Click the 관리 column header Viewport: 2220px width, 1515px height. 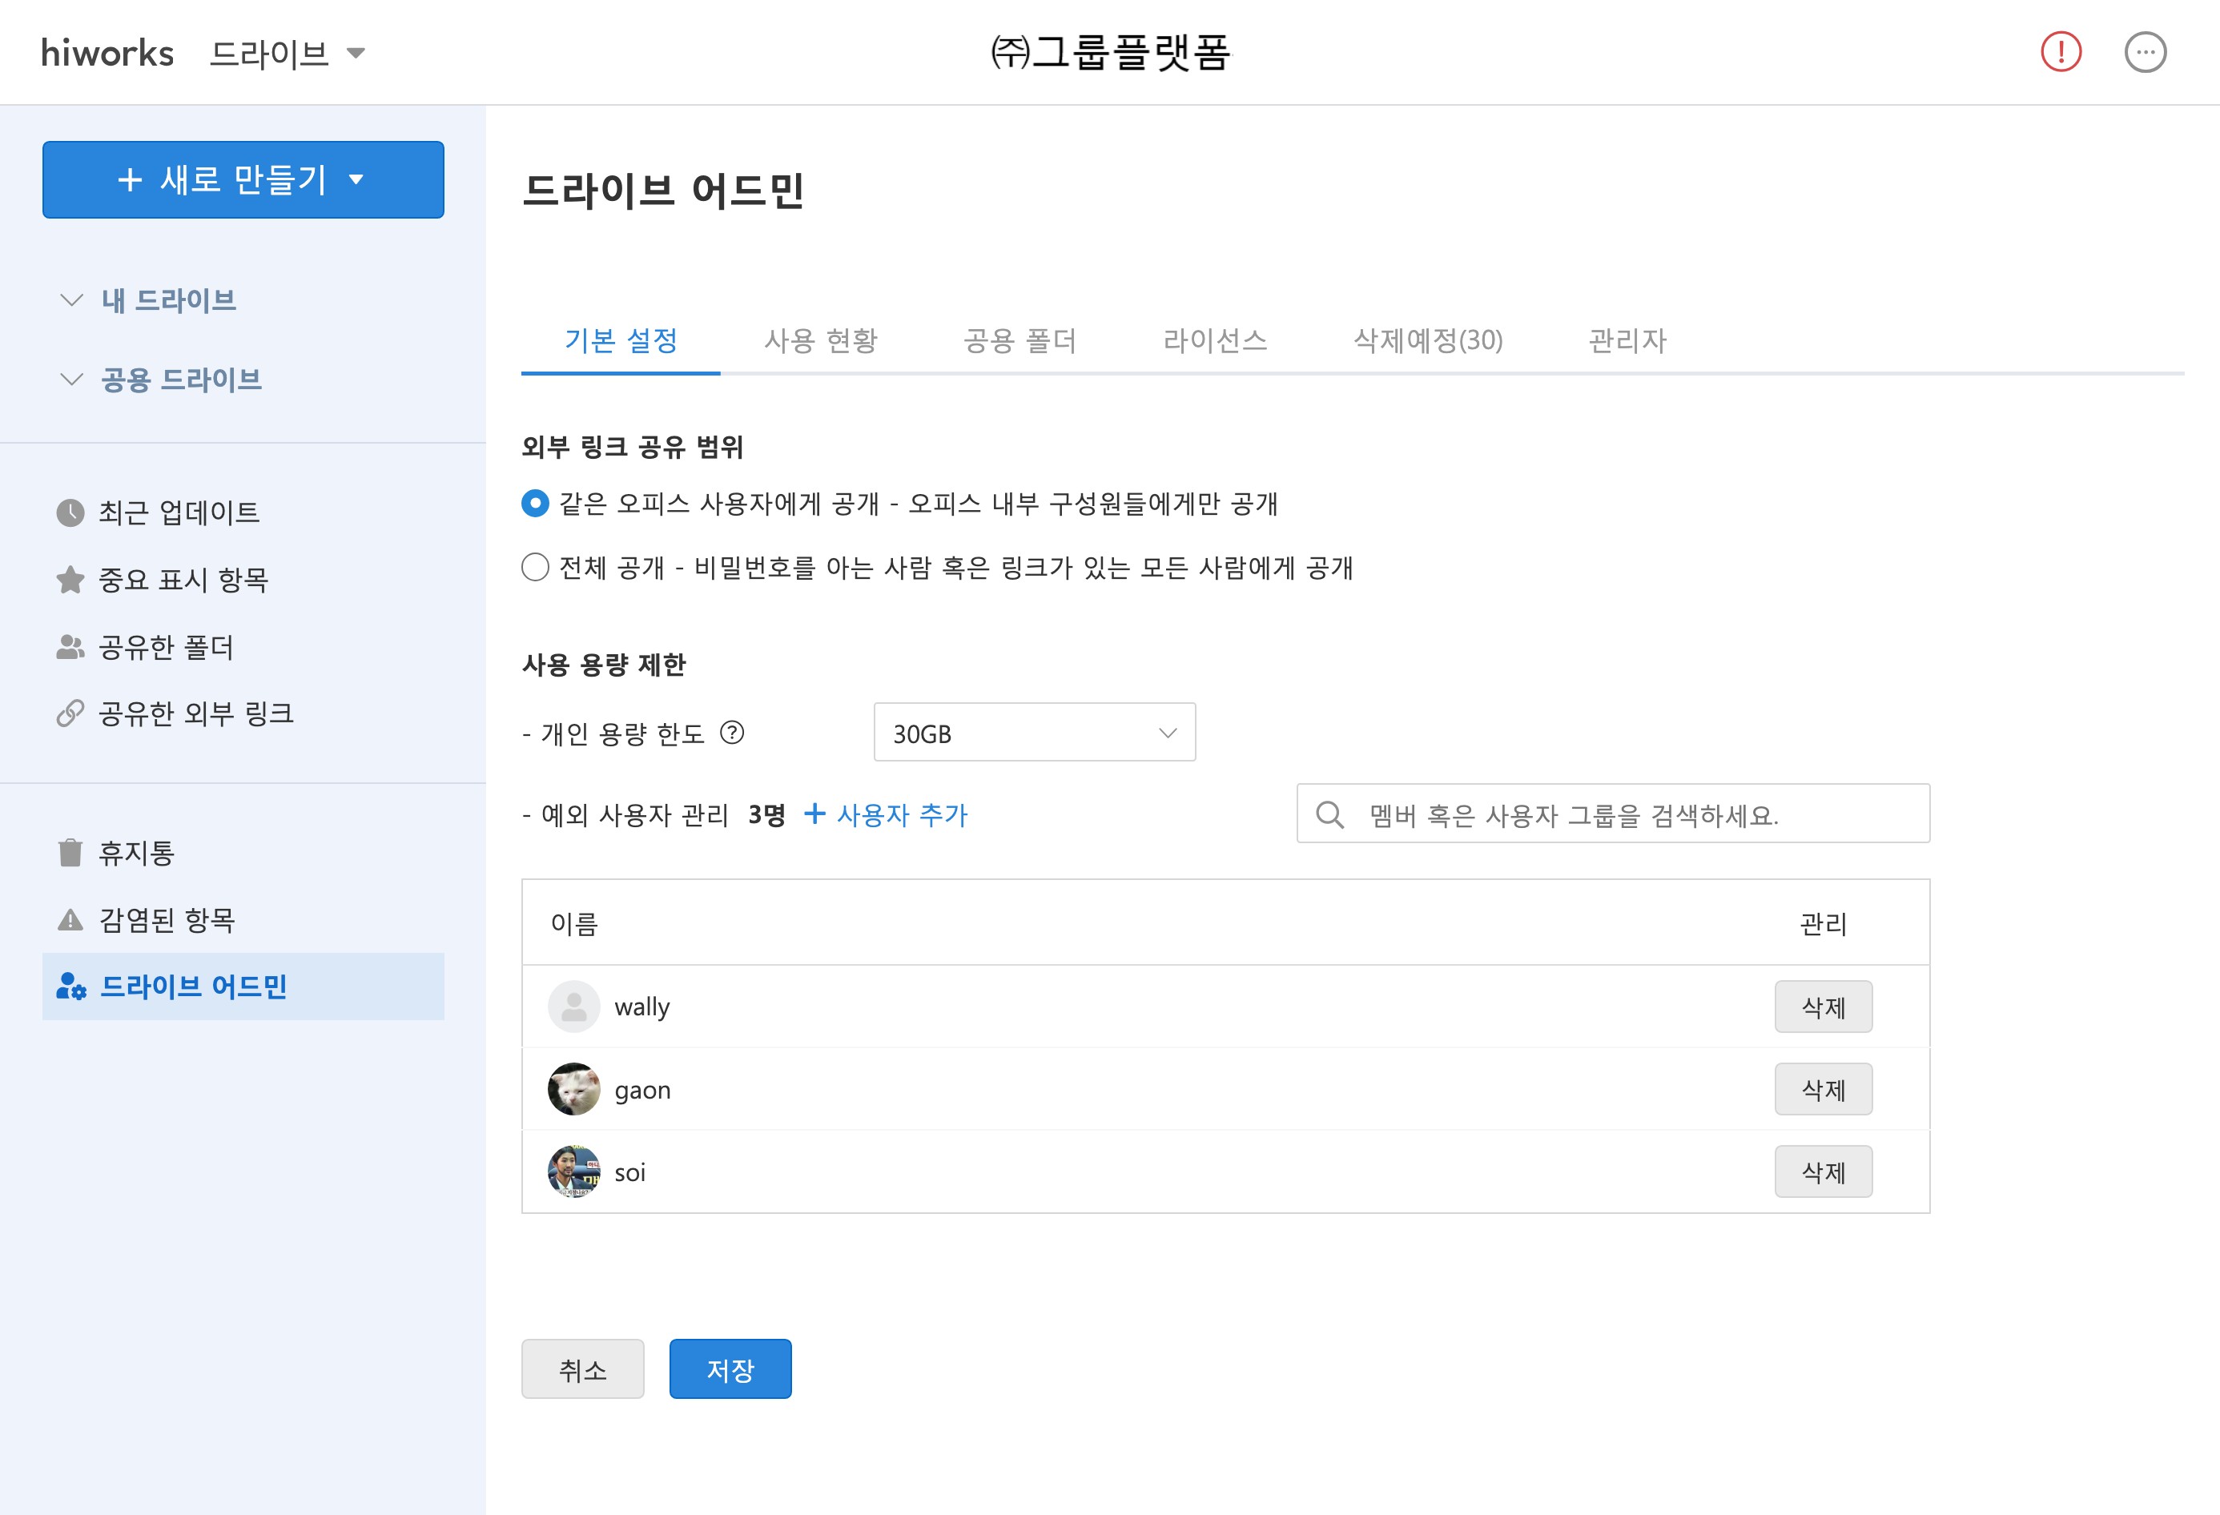1823,924
